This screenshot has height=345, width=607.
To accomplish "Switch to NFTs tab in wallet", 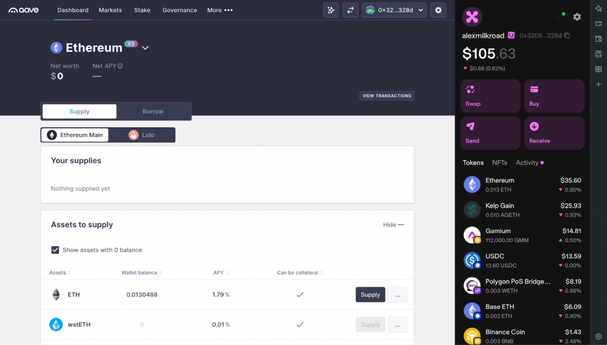I will click(499, 162).
